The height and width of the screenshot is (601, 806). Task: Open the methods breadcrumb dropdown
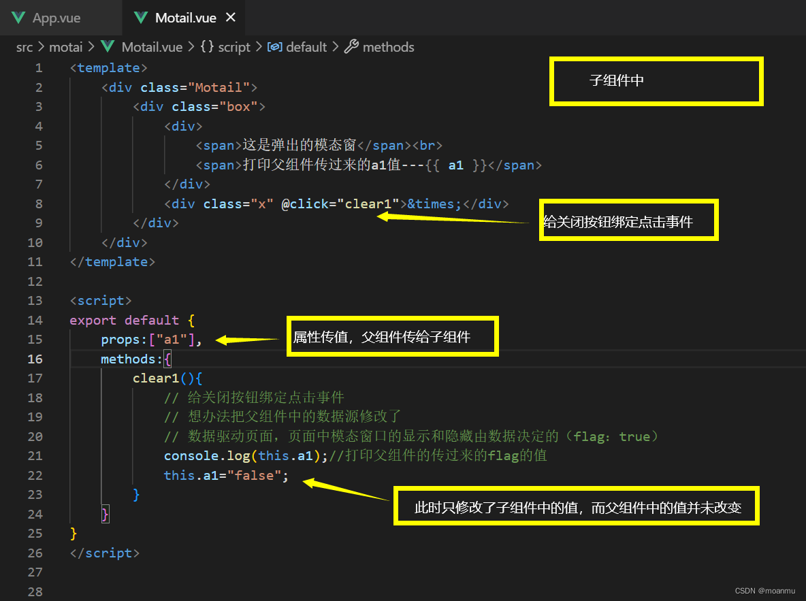point(388,47)
